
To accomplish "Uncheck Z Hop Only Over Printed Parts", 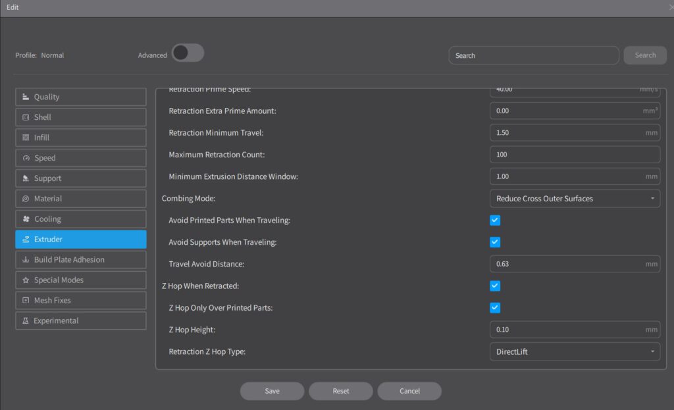I will 495,307.
